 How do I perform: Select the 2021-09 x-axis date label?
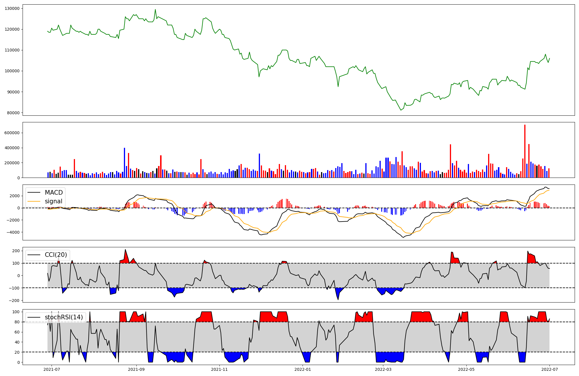click(136, 369)
